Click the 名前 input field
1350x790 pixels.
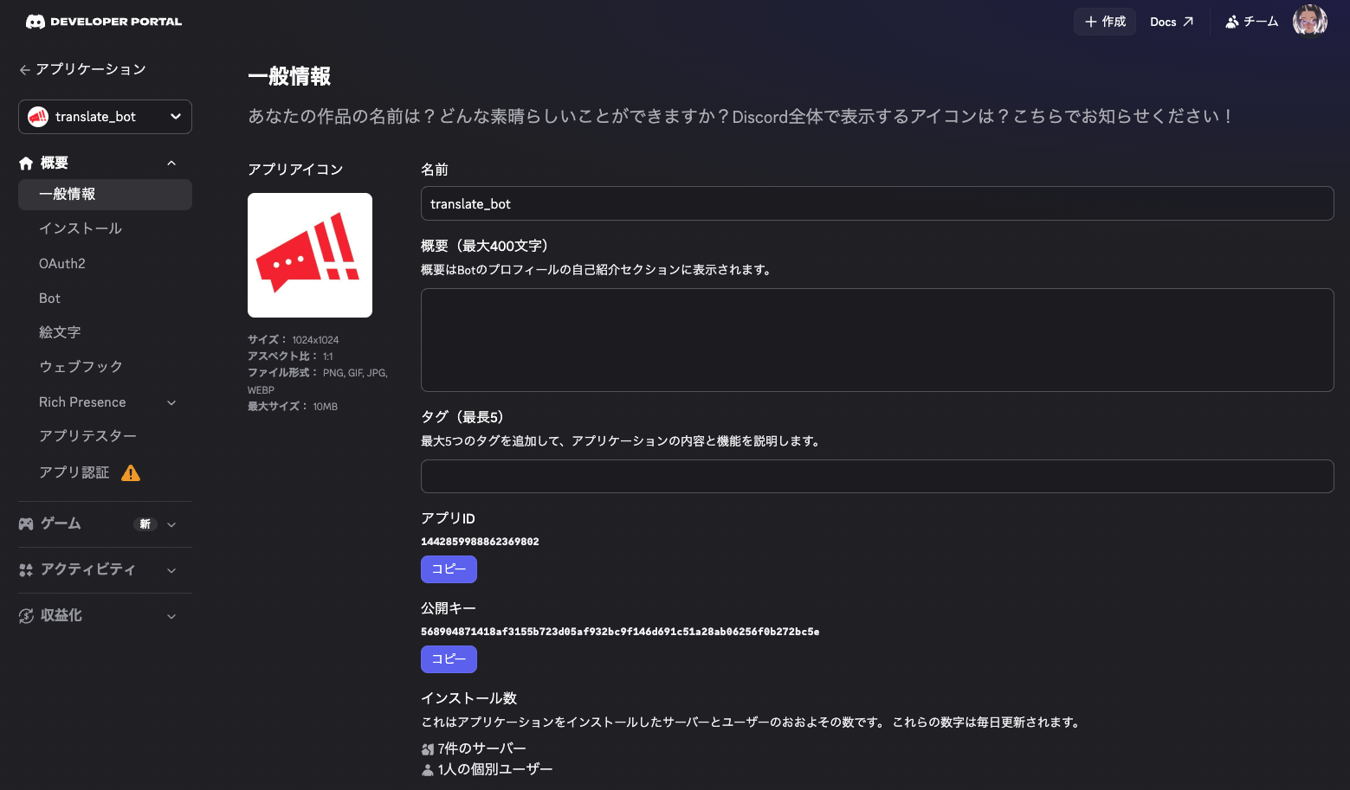877,203
